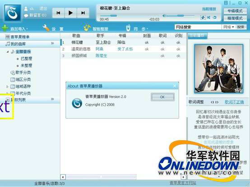Select 年代分类 era category
Viewport: 250px width, 187px height.
coord(23,93)
